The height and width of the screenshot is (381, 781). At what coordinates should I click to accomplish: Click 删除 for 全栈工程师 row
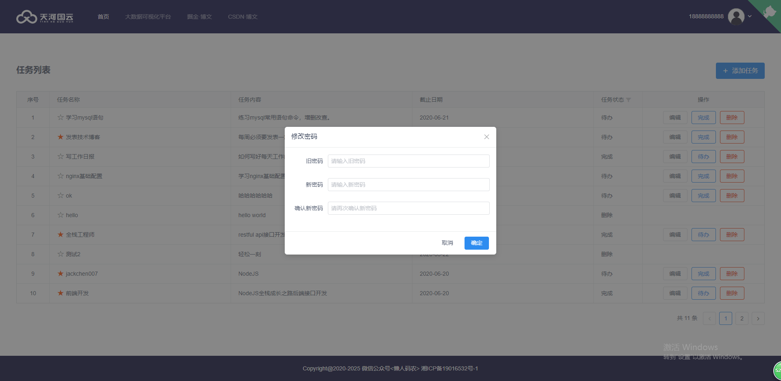click(732, 235)
